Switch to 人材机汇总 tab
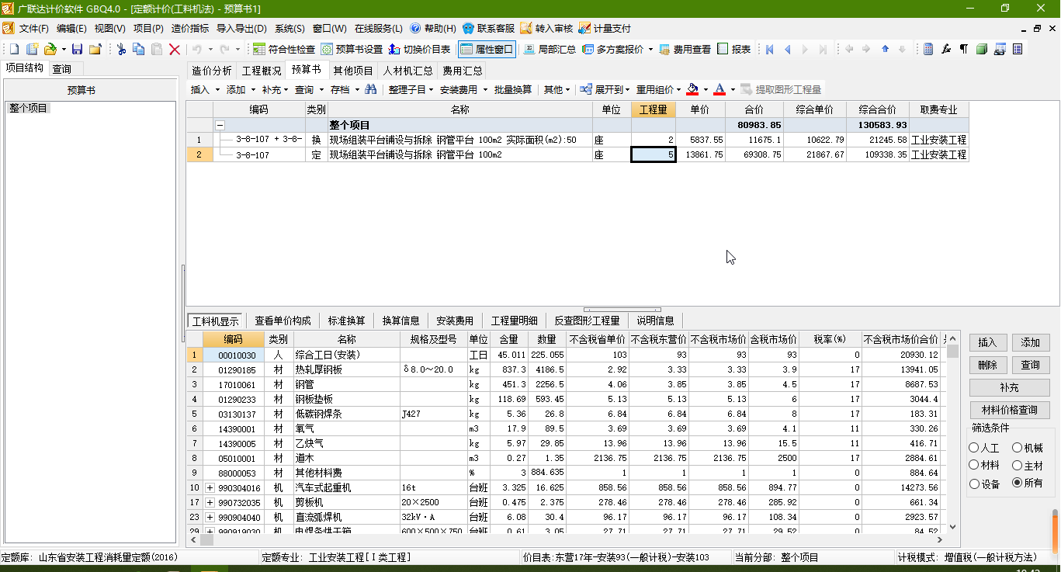The height and width of the screenshot is (572, 1061). (x=407, y=71)
